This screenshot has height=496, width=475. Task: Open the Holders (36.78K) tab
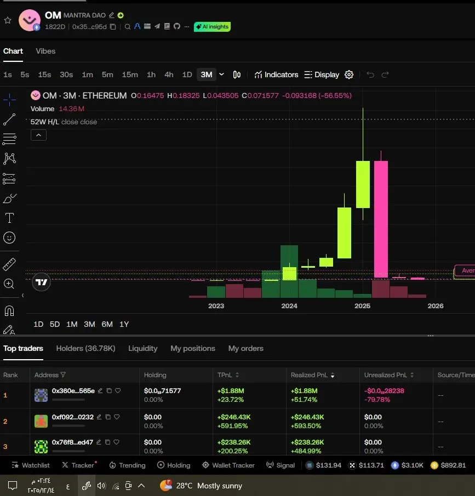[86, 348]
